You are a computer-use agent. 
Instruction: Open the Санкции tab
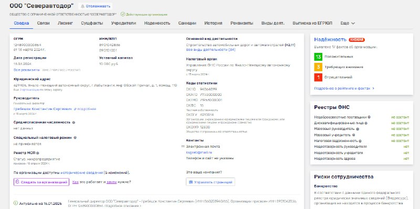(x=187, y=23)
